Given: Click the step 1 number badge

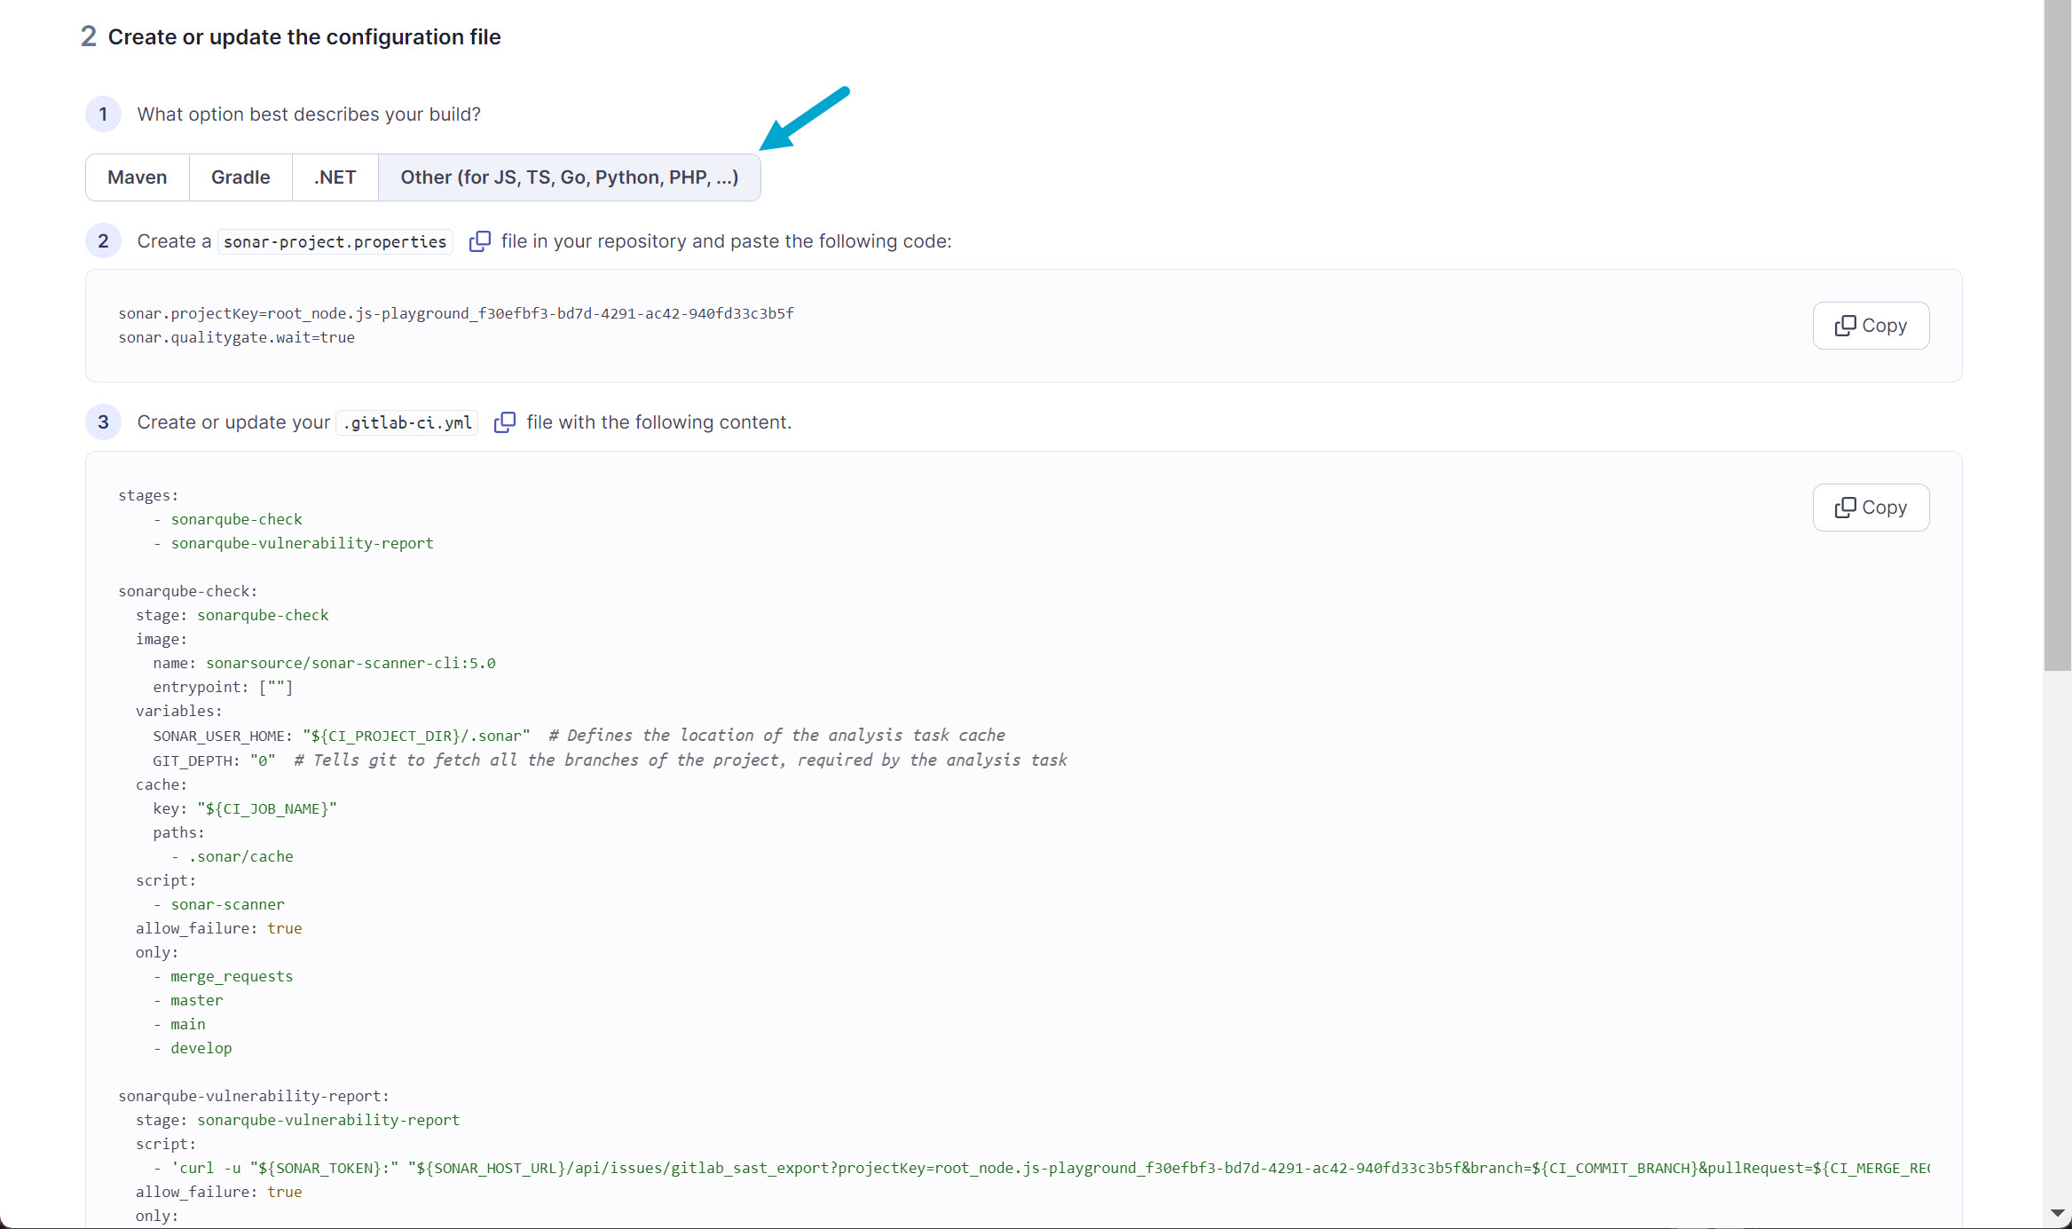Looking at the screenshot, I should [x=103, y=114].
